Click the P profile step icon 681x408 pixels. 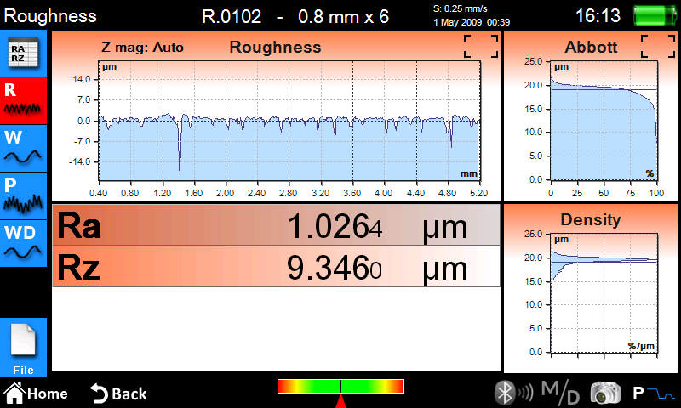[x=653, y=393]
